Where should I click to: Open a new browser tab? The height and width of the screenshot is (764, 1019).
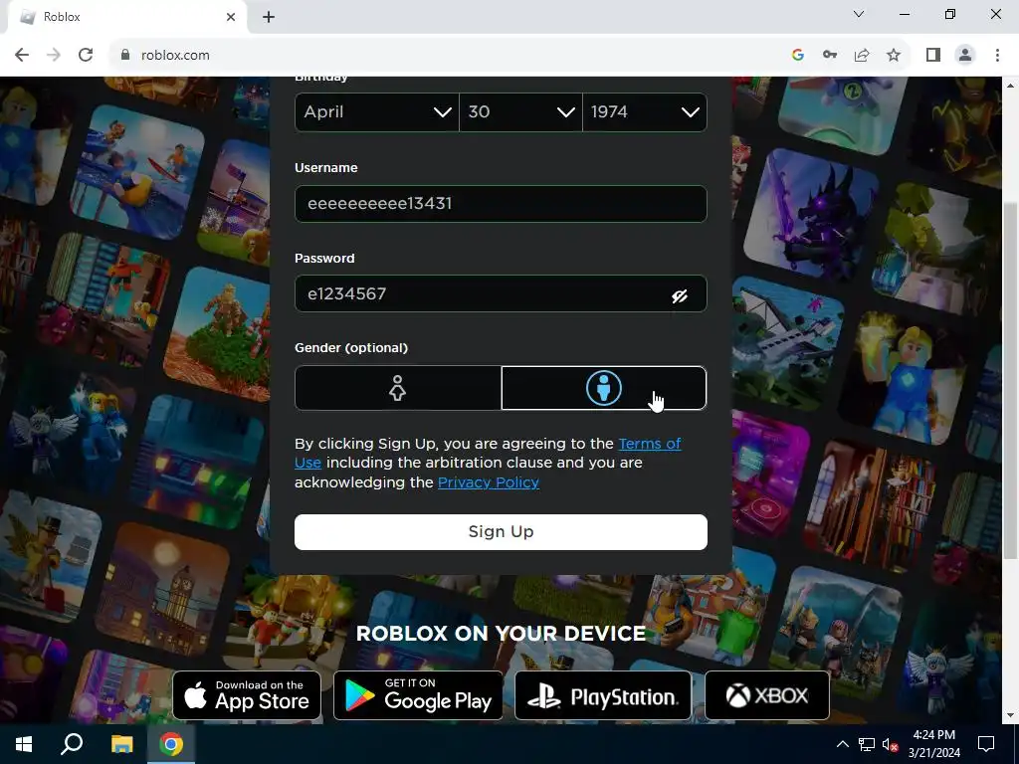tap(269, 17)
